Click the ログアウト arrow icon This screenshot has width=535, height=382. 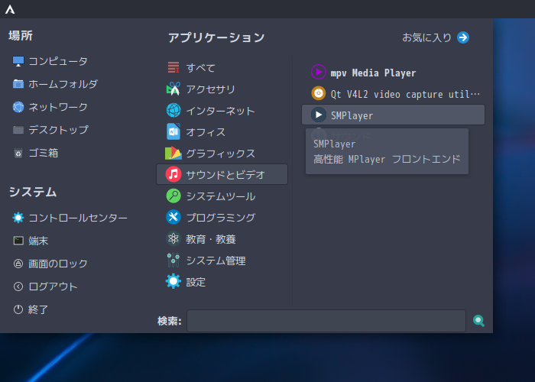[x=18, y=286]
